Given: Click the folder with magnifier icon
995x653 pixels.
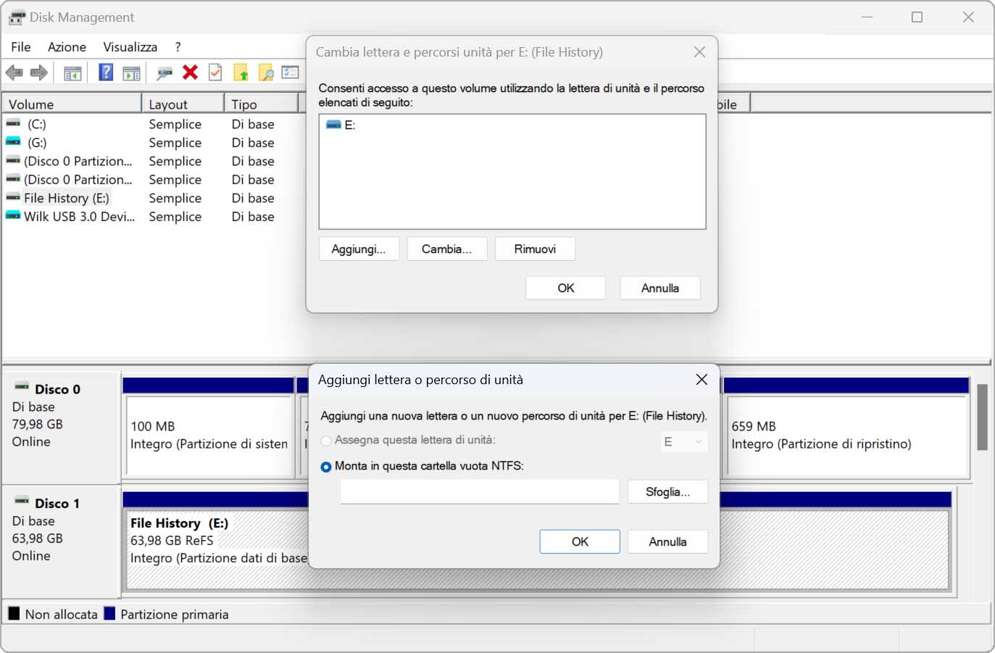Looking at the screenshot, I should pos(266,72).
